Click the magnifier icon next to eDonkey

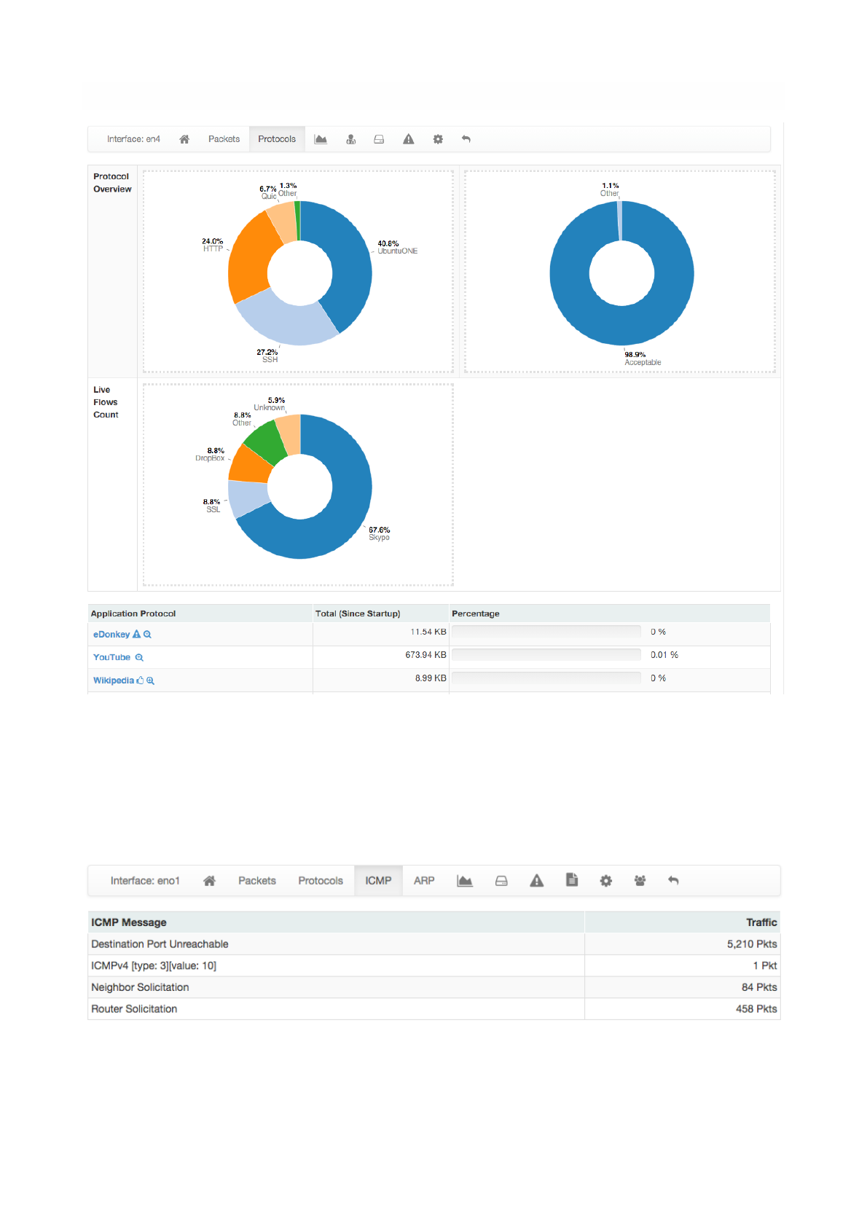click(x=147, y=635)
